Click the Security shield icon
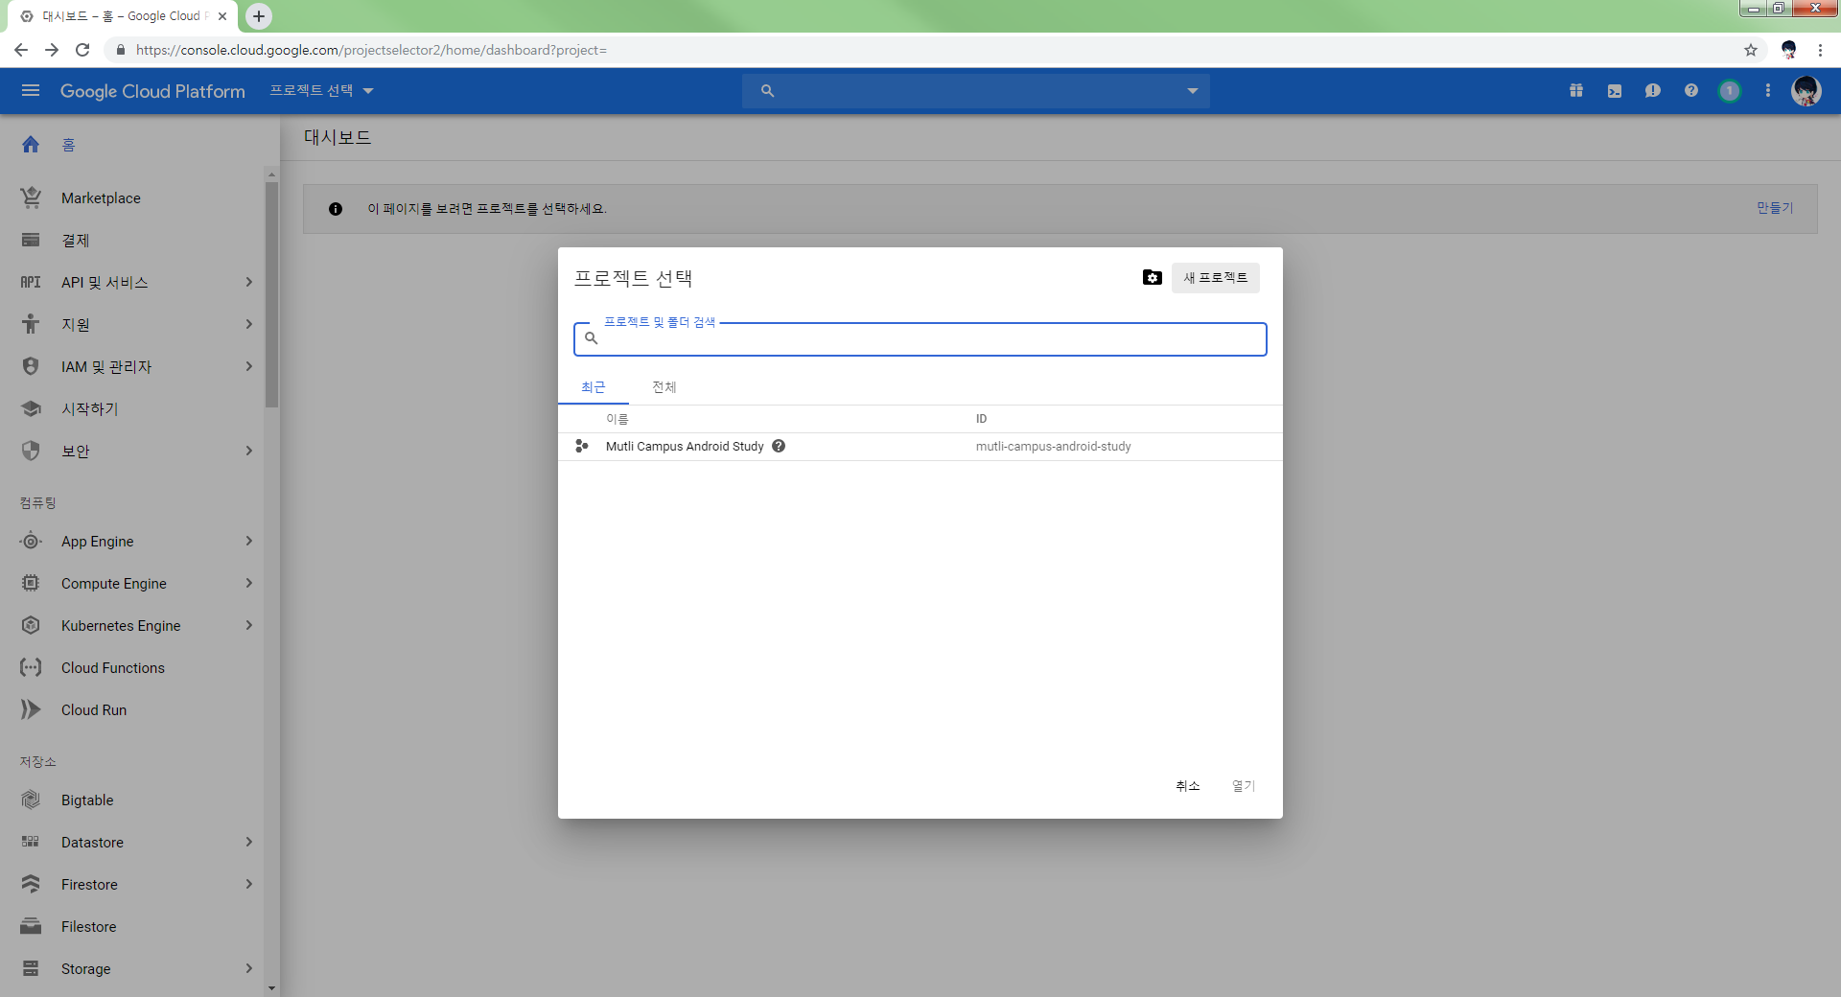The width and height of the screenshot is (1841, 997). pyautogui.click(x=31, y=451)
